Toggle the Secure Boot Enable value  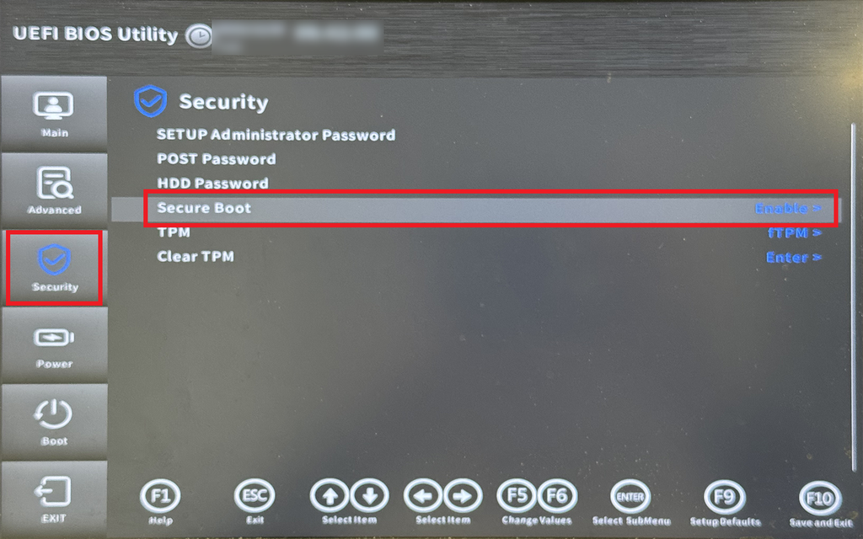coord(788,209)
